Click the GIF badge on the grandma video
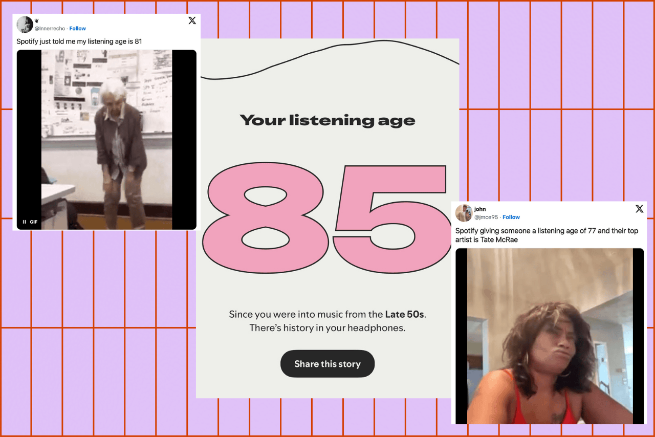 (x=34, y=222)
